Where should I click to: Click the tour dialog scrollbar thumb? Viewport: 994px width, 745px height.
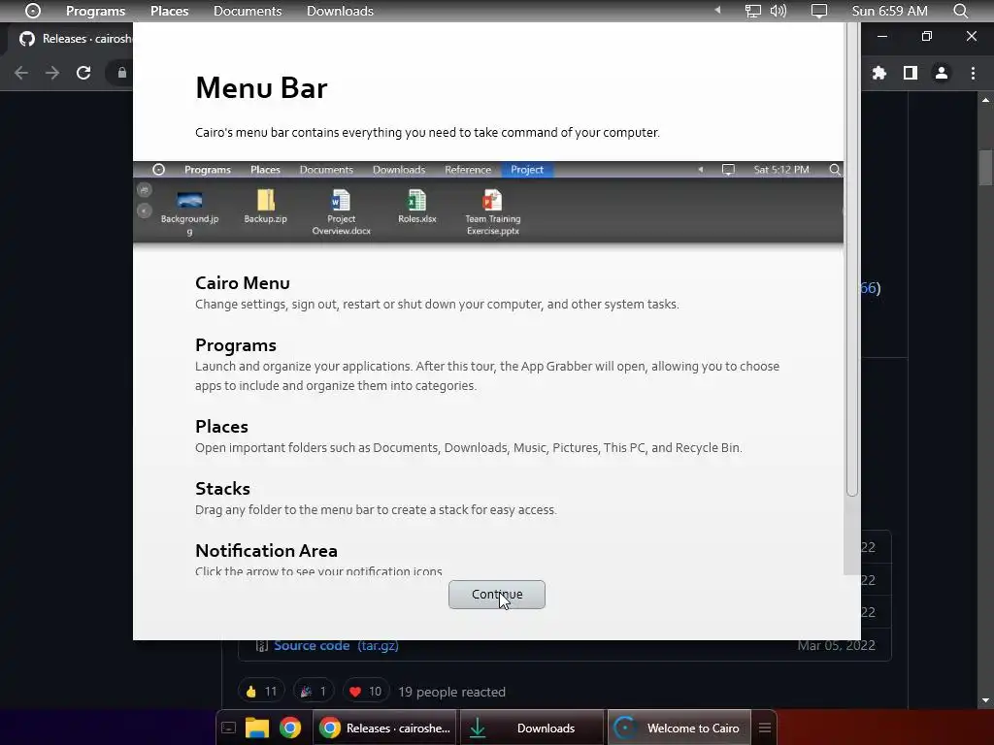tap(852, 260)
